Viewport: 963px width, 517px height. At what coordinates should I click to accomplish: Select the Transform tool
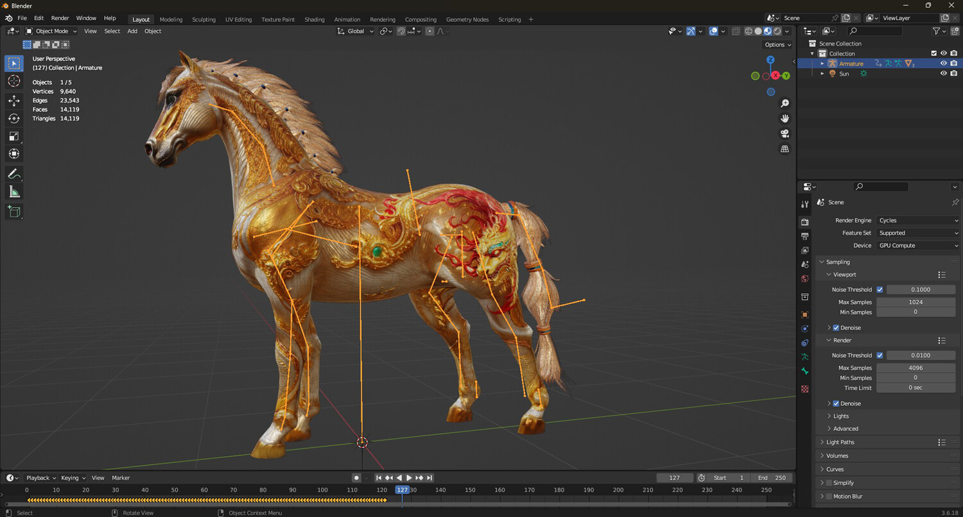pyautogui.click(x=14, y=154)
